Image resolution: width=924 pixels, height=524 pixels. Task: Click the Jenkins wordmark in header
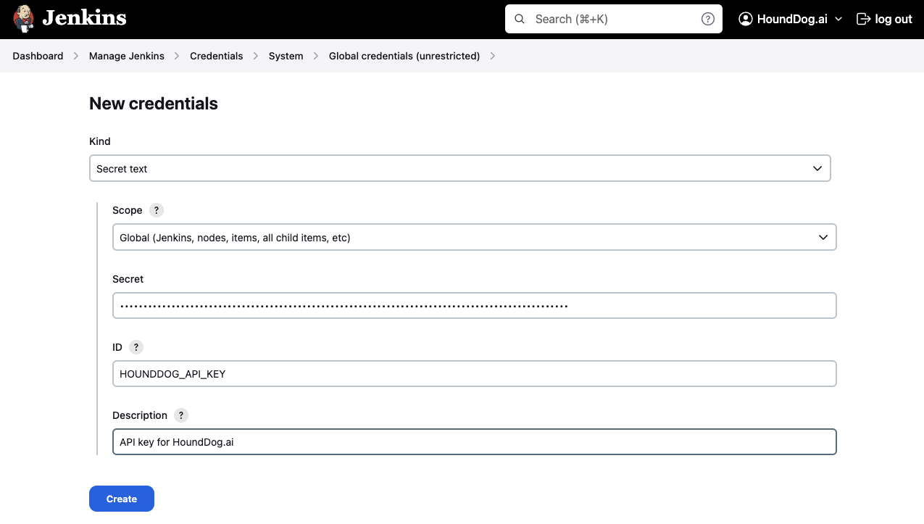coord(84,18)
